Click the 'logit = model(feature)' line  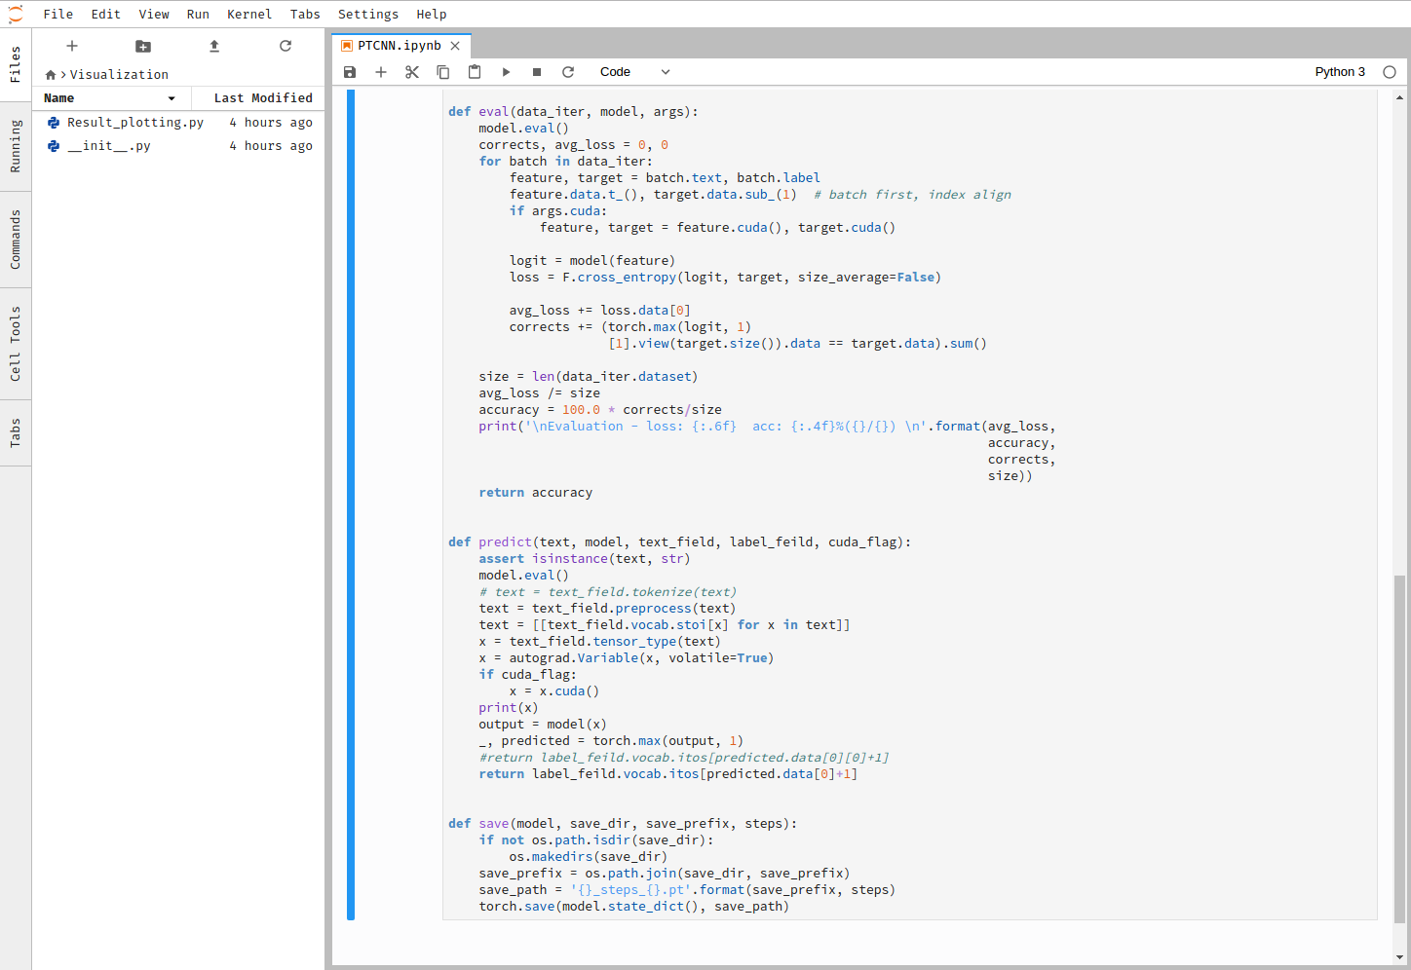(591, 261)
